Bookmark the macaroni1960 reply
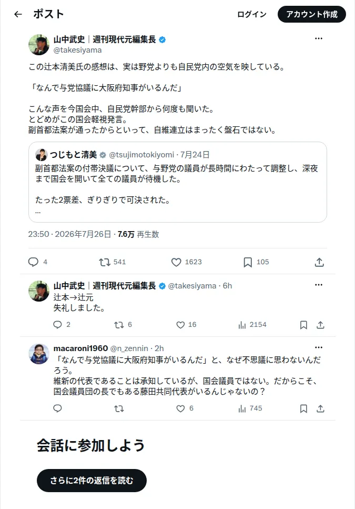This screenshot has width=355, height=509. [303, 408]
